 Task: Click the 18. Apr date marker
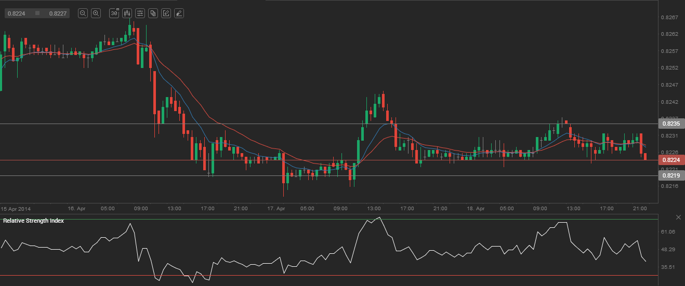(476, 208)
